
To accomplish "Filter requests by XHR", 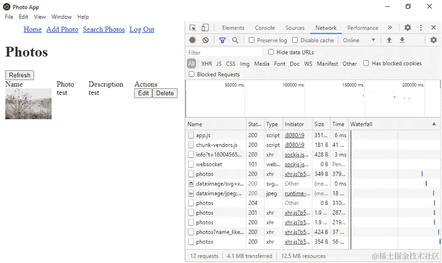I will pyautogui.click(x=207, y=64).
